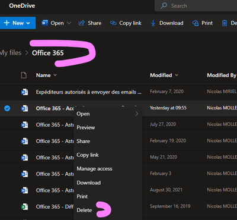This screenshot has width=237, height=220.
Task: Click the Copy link chain icon
Action: [113, 23]
